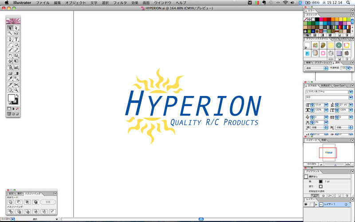Create new swatch in Swatches panel
Screen dimensions: 355x222
click(339, 35)
